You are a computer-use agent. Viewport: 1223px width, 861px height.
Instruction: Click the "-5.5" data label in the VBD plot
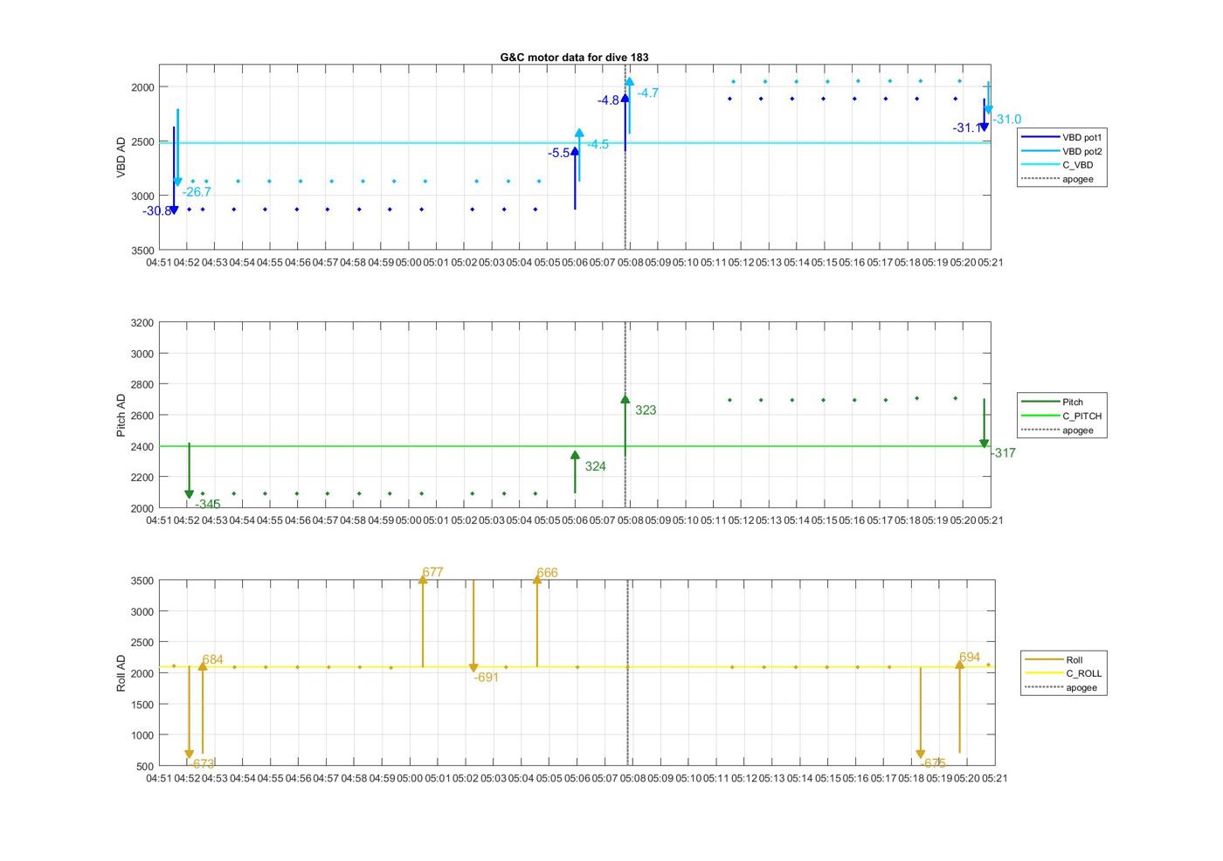[x=559, y=153]
